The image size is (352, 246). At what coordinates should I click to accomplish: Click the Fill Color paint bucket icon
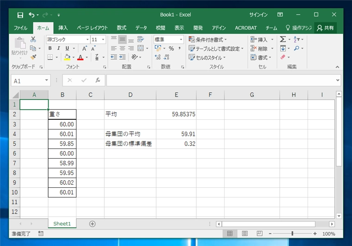click(67, 57)
